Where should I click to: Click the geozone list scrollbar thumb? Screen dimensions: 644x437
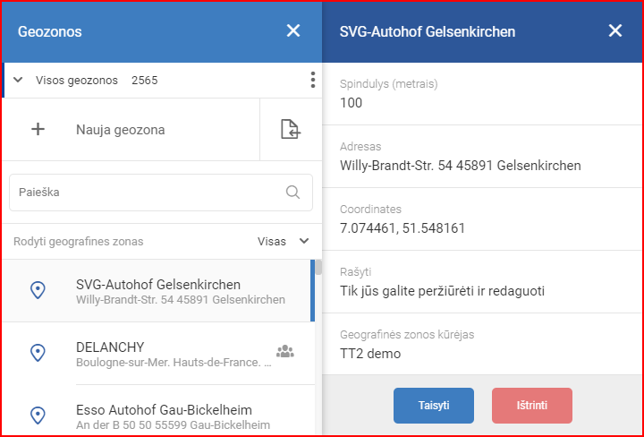(318, 267)
